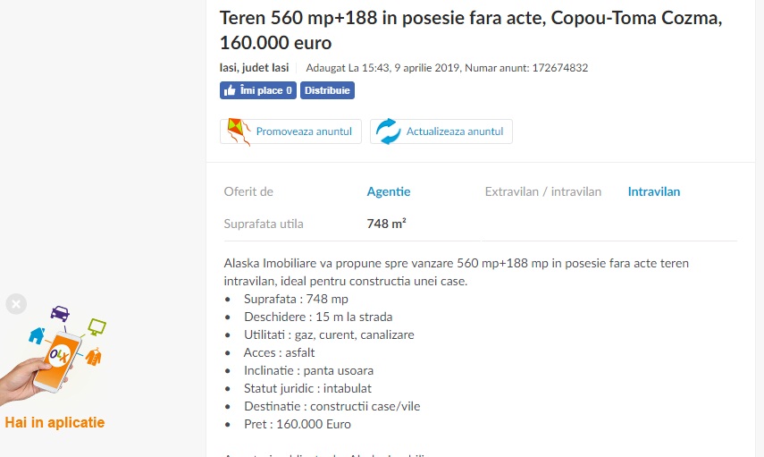Click the Facebook thumbs-up icon
The height and width of the screenshot is (457, 764).
coord(230,90)
